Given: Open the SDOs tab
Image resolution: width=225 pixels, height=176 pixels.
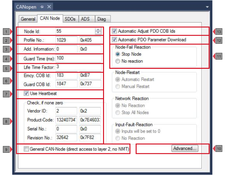Looking at the screenshot, I should tap(70, 19).
